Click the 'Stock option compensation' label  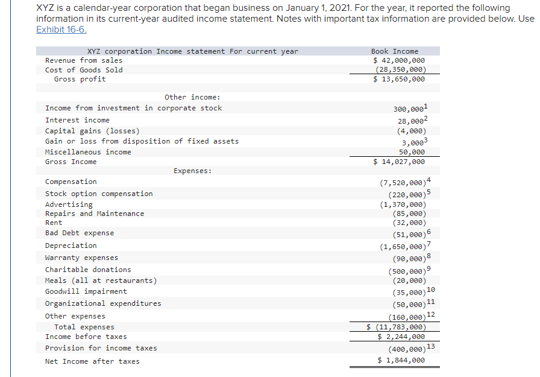coord(99,194)
